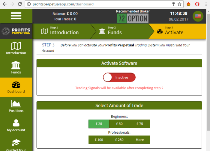Image resolution: width=210 pixels, height=151 pixels.
Task: Click the Activate Software header
Action: point(119,63)
